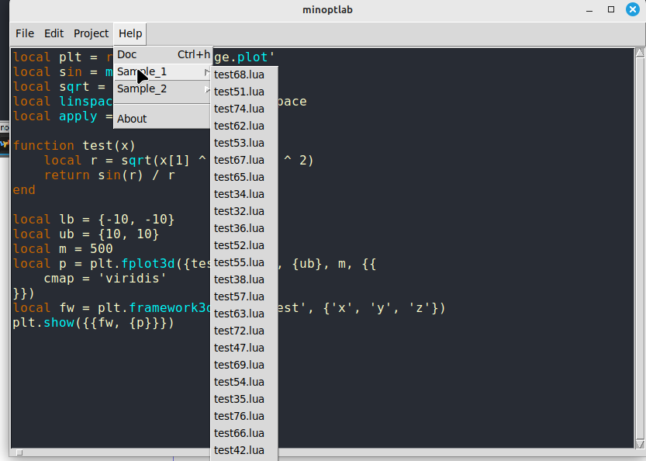
Task: Place cursor on 'local m = 500' line
Action: (x=63, y=248)
